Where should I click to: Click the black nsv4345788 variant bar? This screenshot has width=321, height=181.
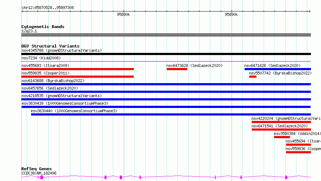tap(166, 54)
